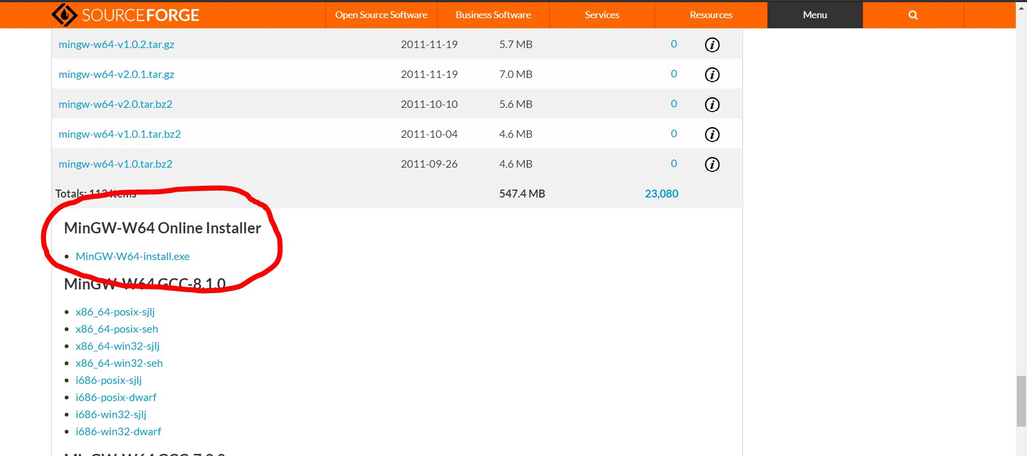This screenshot has width=1027, height=456.
Task: Open the Business Software menu
Action: [493, 15]
